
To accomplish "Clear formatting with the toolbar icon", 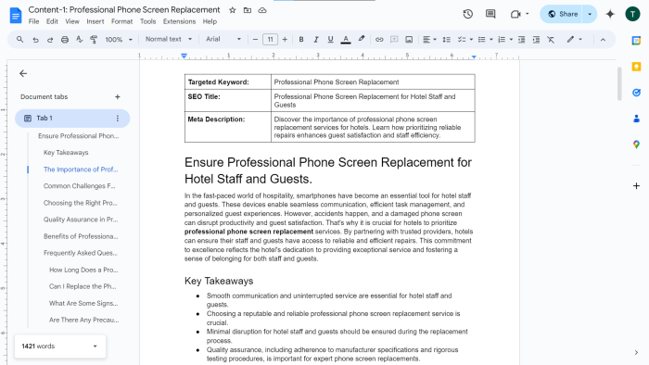I will click(x=551, y=40).
